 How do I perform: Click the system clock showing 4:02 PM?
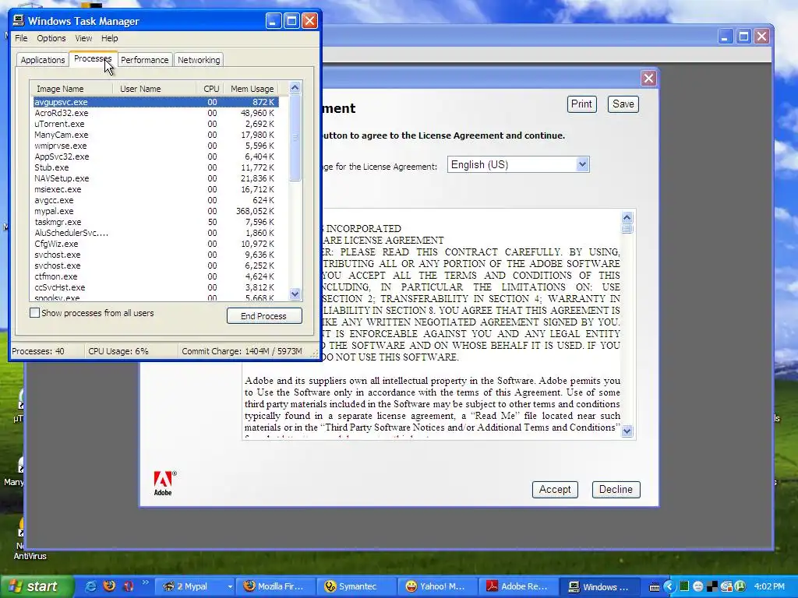point(769,586)
